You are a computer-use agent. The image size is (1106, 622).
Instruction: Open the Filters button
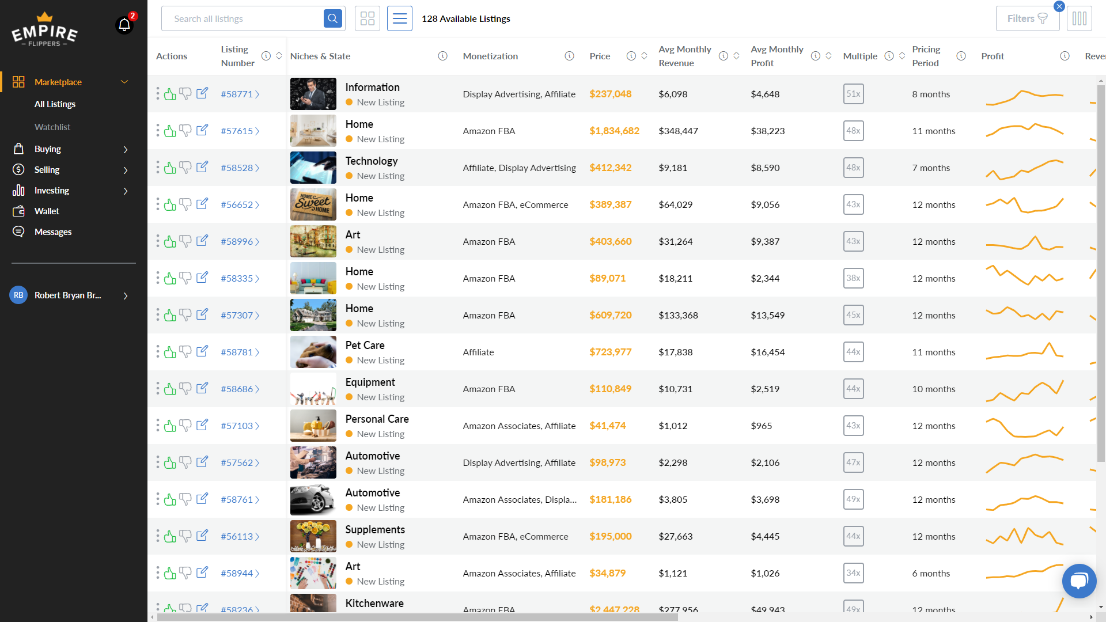click(1028, 18)
